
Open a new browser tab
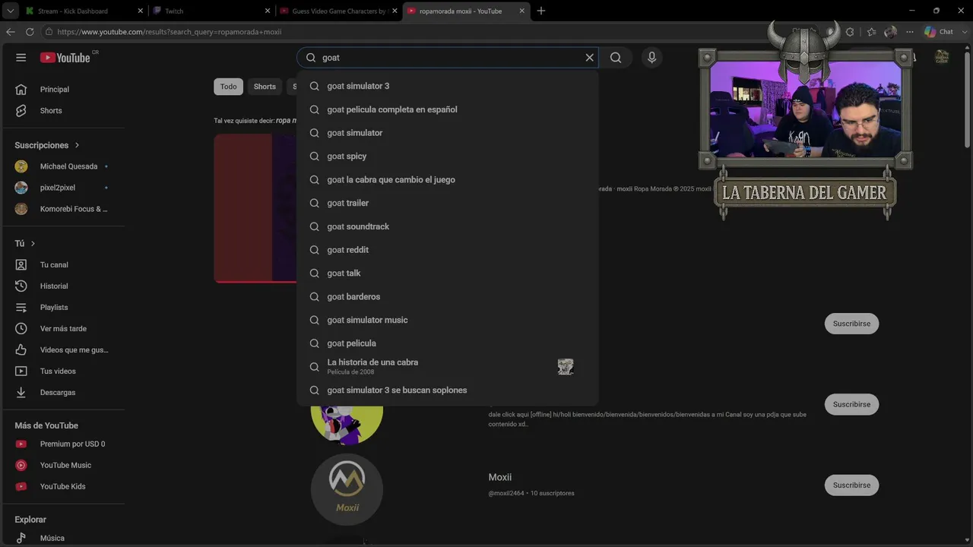tap(541, 11)
